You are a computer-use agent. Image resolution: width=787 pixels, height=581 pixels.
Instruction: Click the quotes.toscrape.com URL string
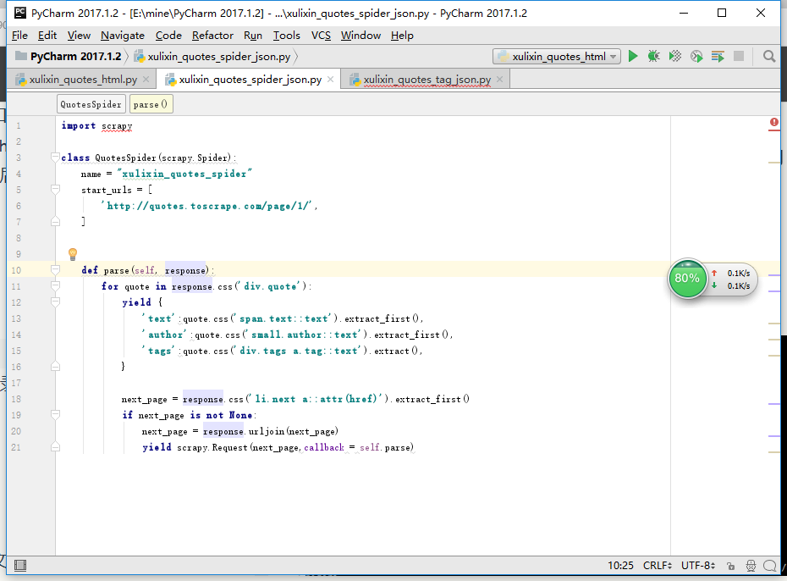(208, 206)
